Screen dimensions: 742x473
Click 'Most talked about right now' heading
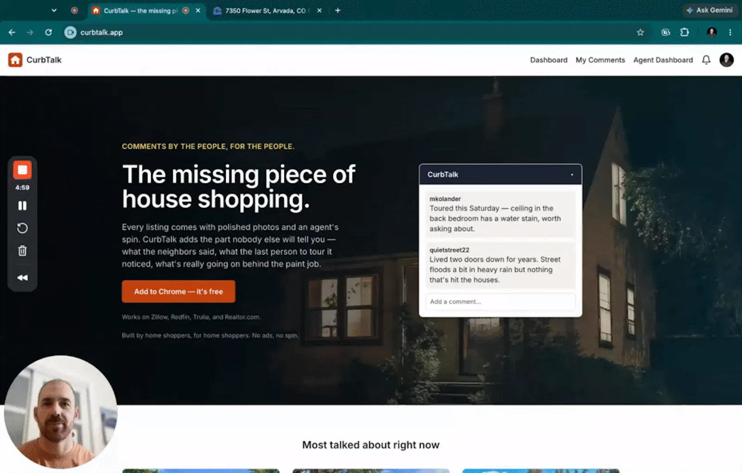[371, 445]
